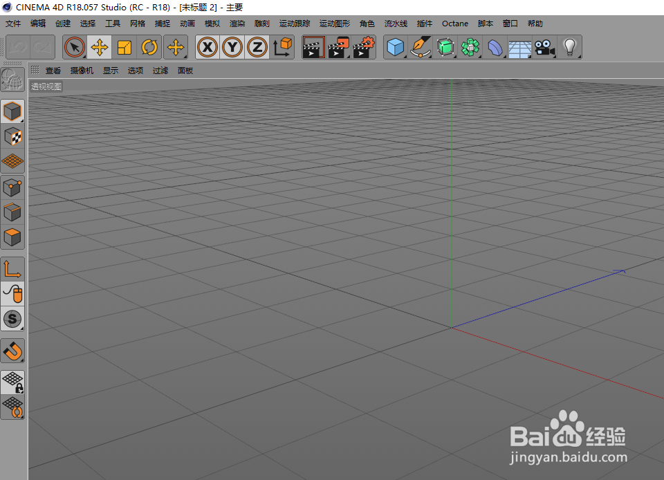Screen dimensions: 664x480
Task: Add a Cube primitive object
Action: click(x=396, y=47)
